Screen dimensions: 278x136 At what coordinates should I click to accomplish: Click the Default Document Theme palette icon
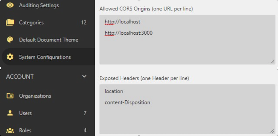click(10, 40)
